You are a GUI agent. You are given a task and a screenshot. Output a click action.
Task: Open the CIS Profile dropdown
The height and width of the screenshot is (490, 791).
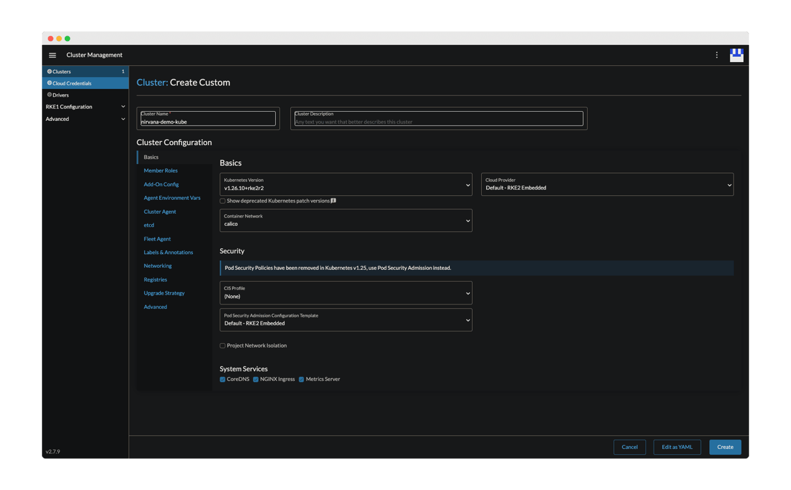click(x=346, y=293)
